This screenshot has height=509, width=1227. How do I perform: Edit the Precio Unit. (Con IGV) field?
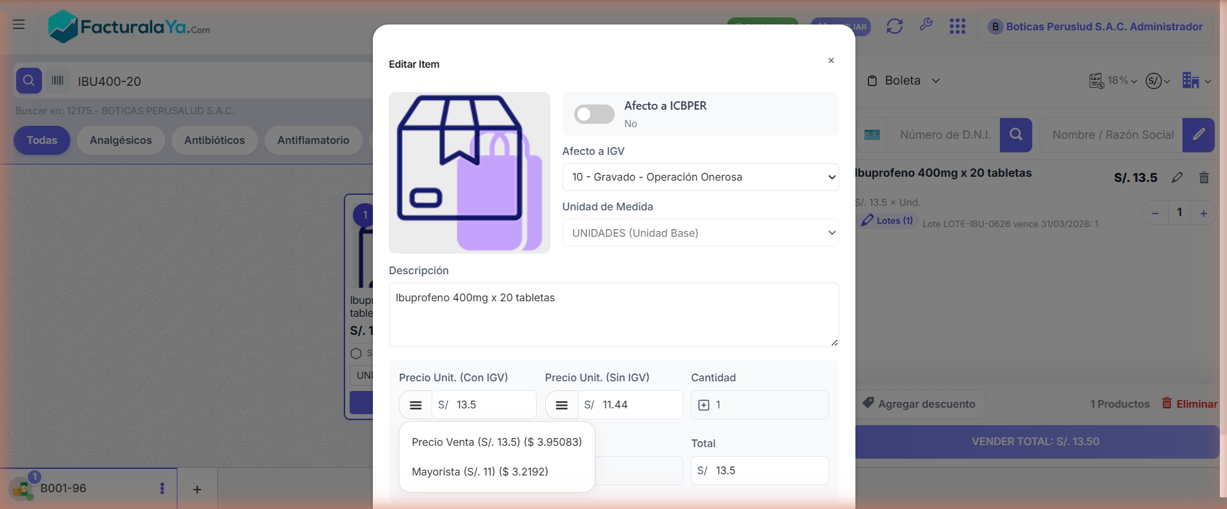(484, 405)
